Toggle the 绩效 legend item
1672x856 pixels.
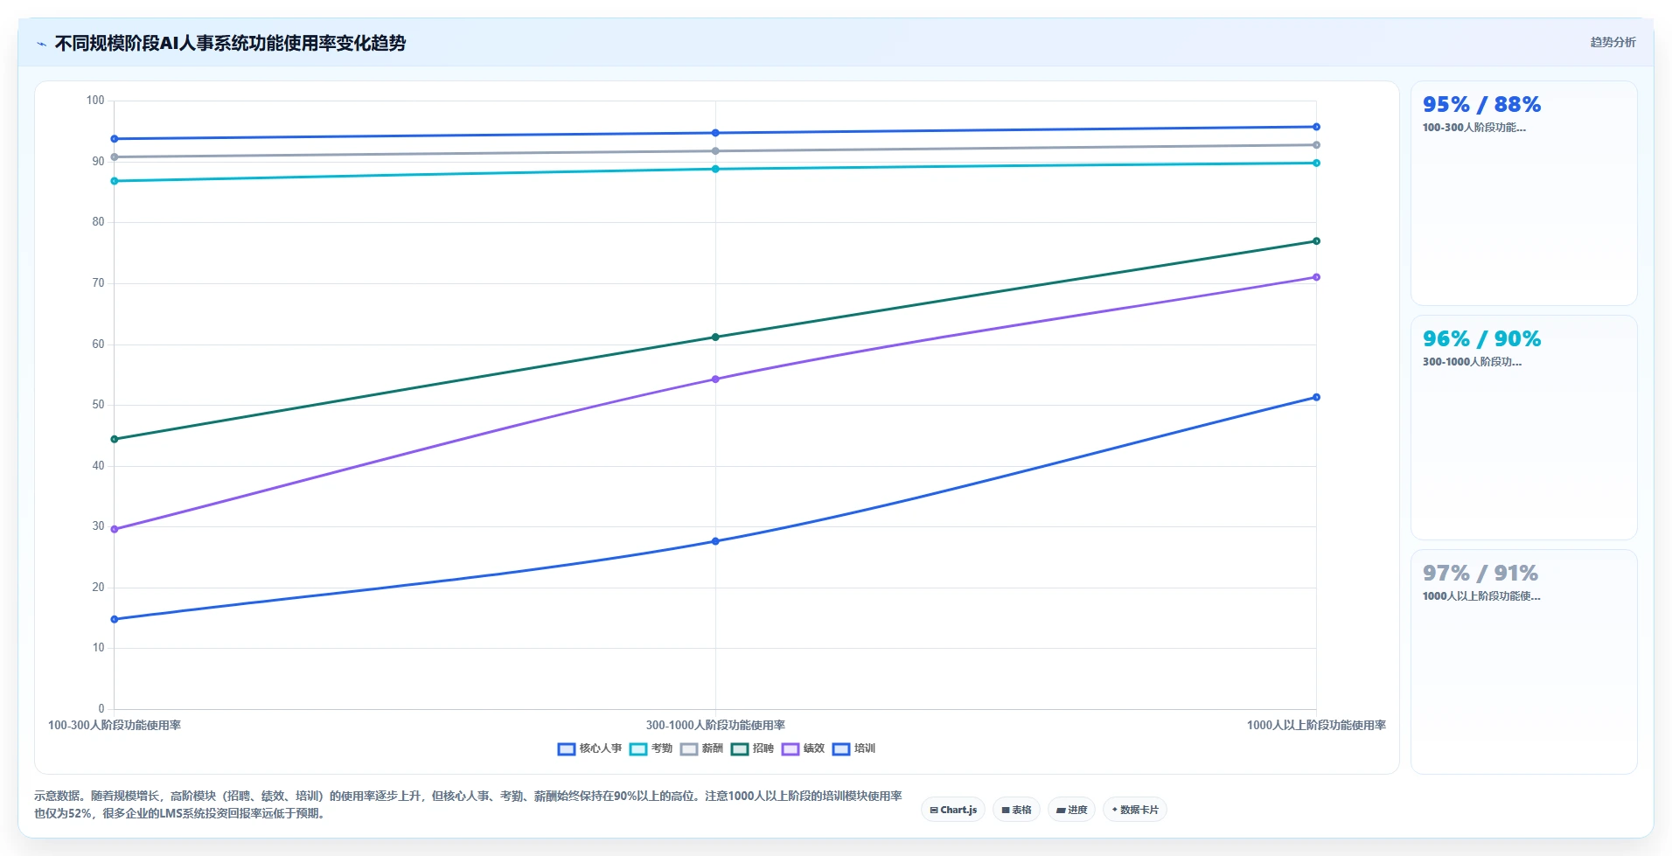click(803, 748)
